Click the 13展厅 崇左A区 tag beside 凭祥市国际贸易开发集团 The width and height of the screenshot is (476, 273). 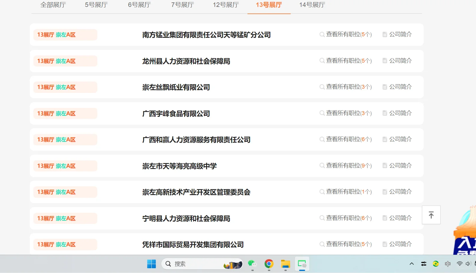point(65,245)
